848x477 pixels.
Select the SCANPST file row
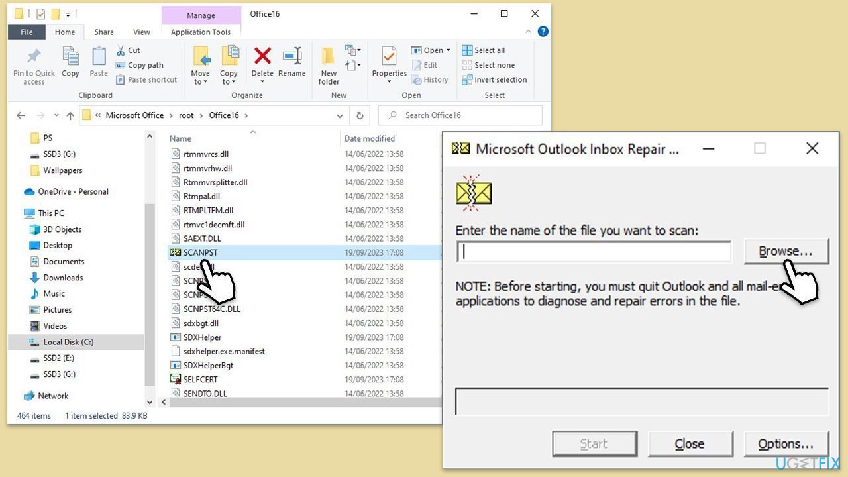tap(305, 252)
